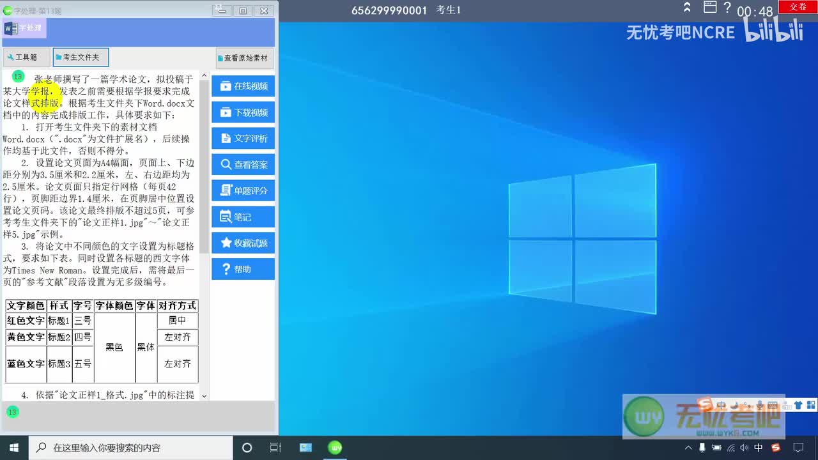This screenshot has width=818, height=460.
Task: Open 文字评析 text analysis
Action: click(243, 139)
